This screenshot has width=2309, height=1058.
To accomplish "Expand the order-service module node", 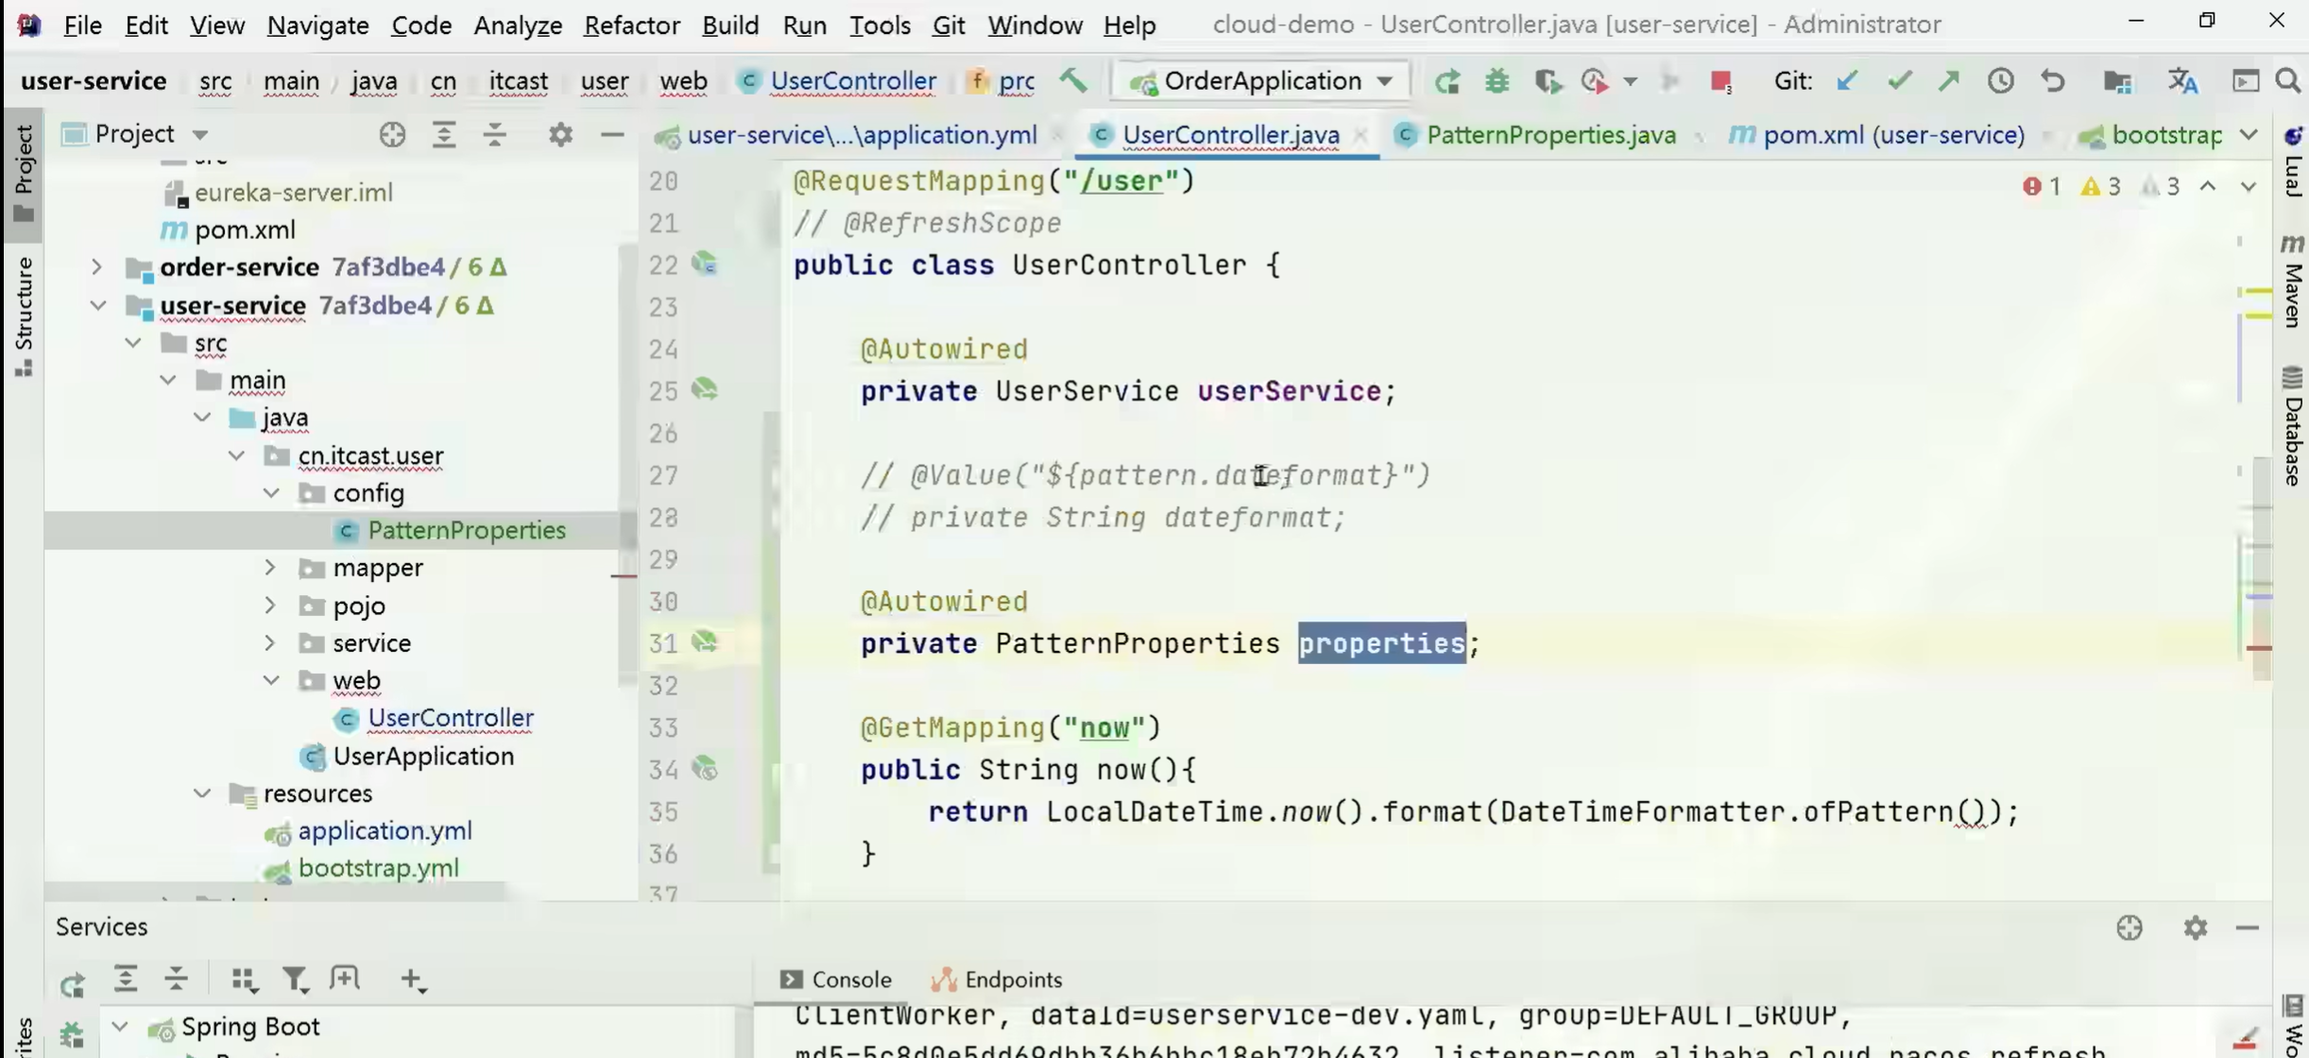I will point(96,267).
